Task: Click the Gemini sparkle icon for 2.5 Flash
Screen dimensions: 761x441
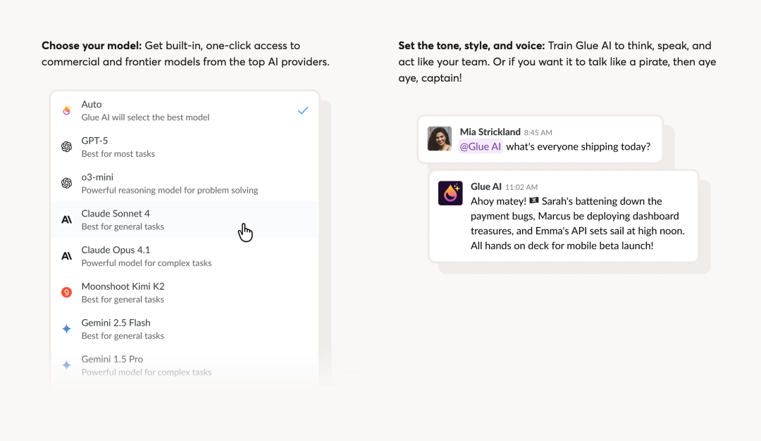Action: click(x=67, y=328)
